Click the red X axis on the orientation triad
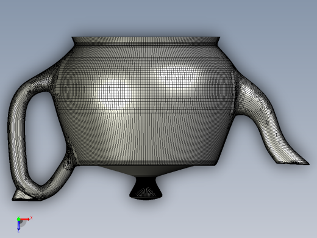This screenshot has height=238, width=317. [x=25, y=219]
